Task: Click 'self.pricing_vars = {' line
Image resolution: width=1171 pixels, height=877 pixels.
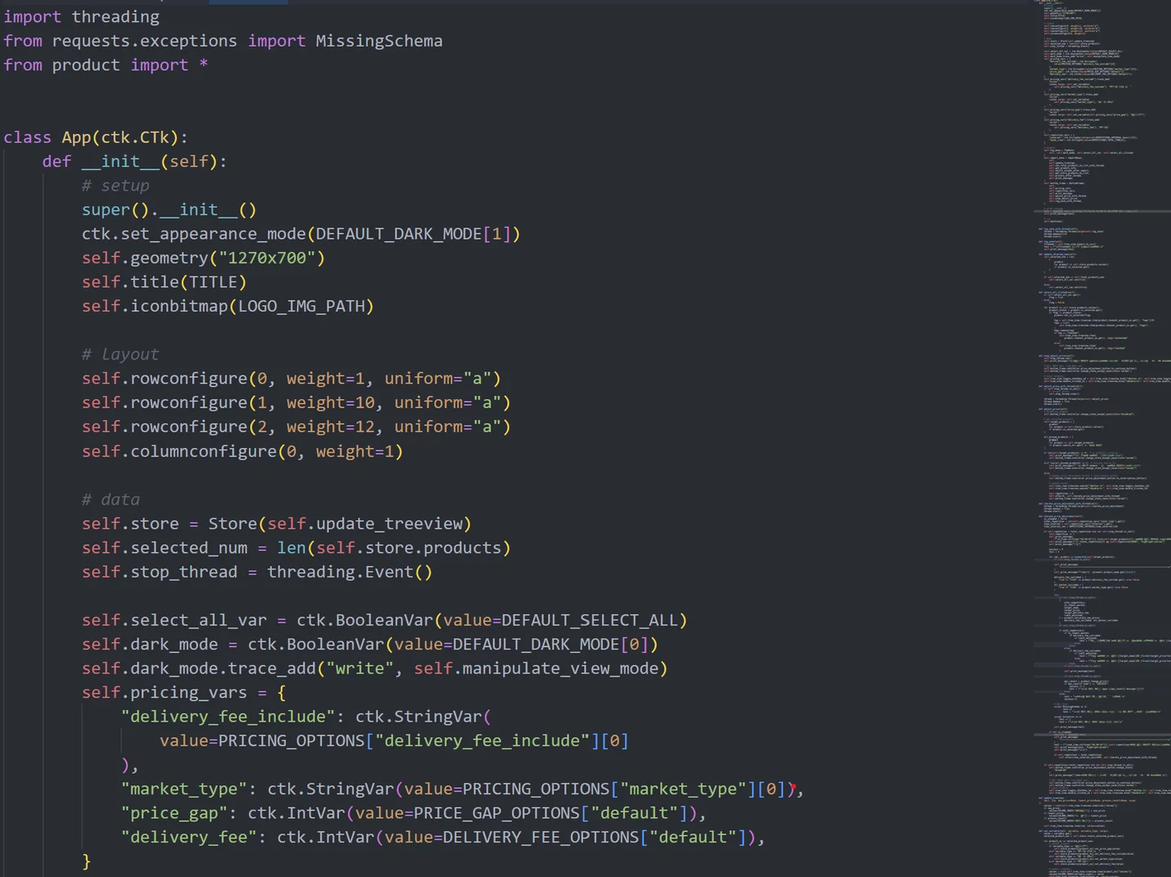Action: tap(184, 693)
